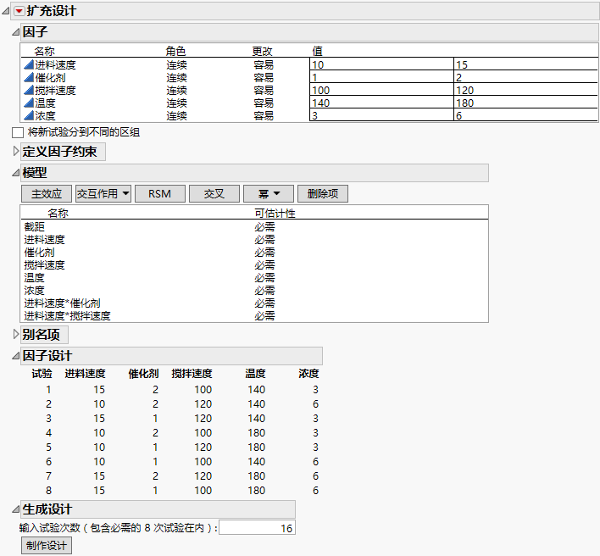This screenshot has width=600, height=556.
Task: Click run number 8 in design table
Action: [x=48, y=491]
